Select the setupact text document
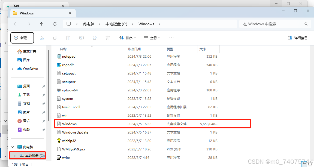Viewport: 314px width, 167px height. [x=69, y=73]
